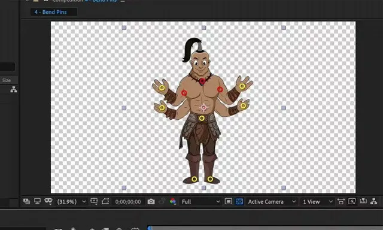Open the Show Channel color management icon
The height and width of the screenshot is (230, 383).
(x=173, y=201)
